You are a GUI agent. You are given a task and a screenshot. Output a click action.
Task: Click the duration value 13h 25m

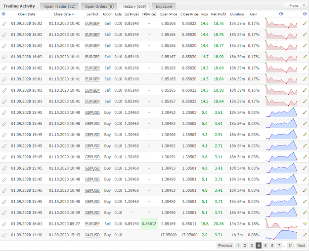[x=237, y=224]
